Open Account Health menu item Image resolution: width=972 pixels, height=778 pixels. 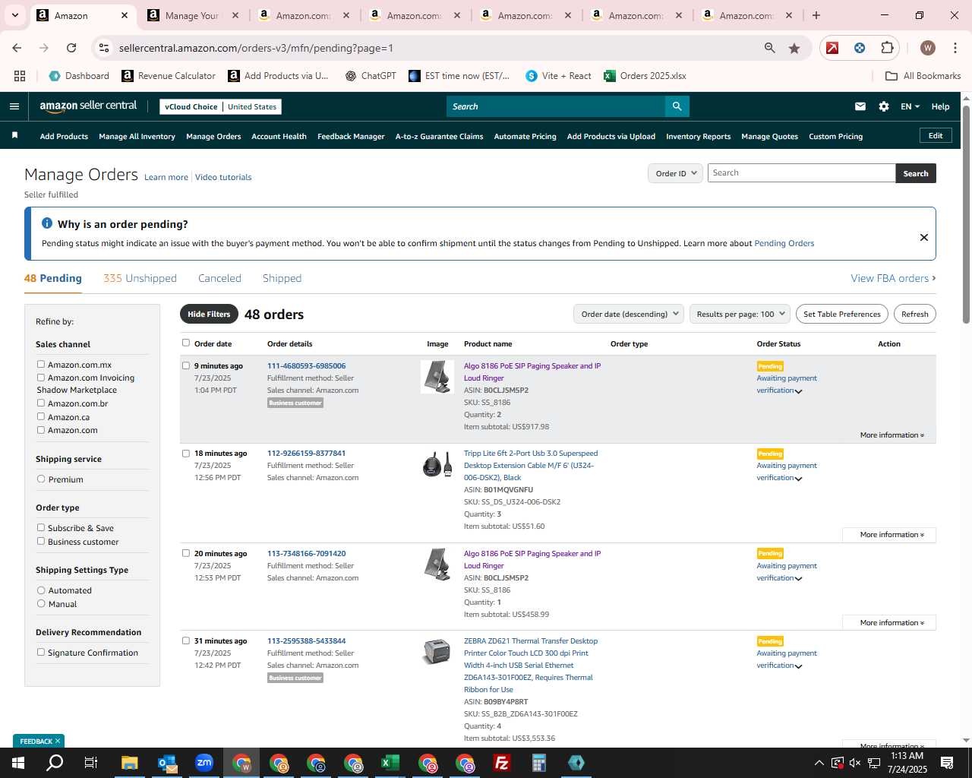279,136
